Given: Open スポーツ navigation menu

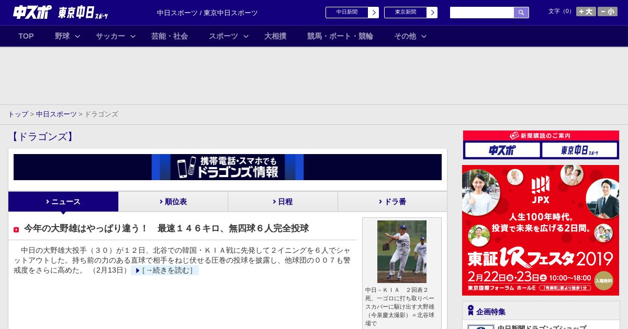Looking at the screenshot, I should pyautogui.click(x=223, y=36).
